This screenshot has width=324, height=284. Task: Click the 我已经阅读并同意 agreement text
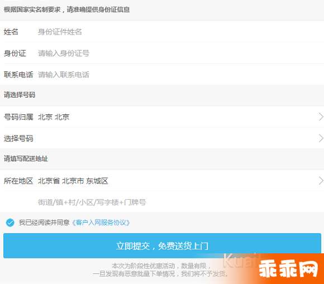tap(44, 223)
